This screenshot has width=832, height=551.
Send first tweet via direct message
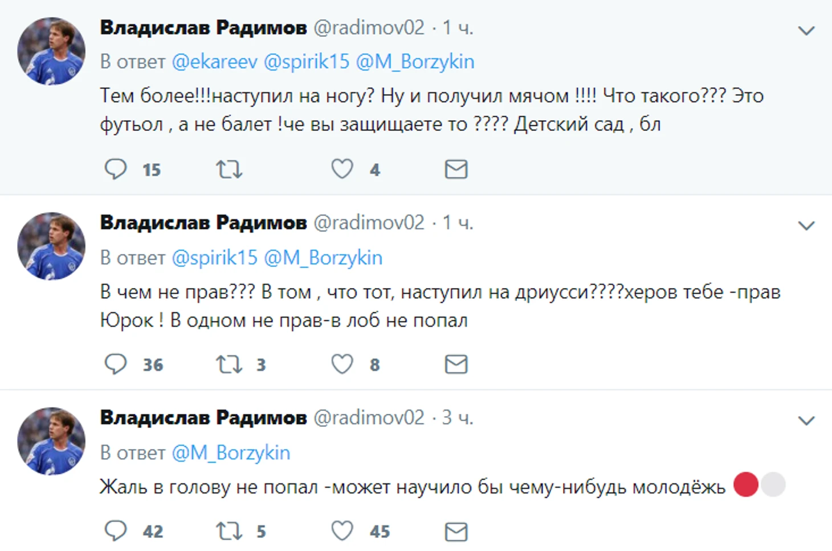tap(456, 169)
